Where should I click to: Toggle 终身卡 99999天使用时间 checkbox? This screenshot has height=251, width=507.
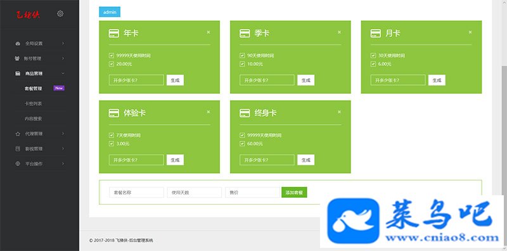pyautogui.click(x=242, y=135)
